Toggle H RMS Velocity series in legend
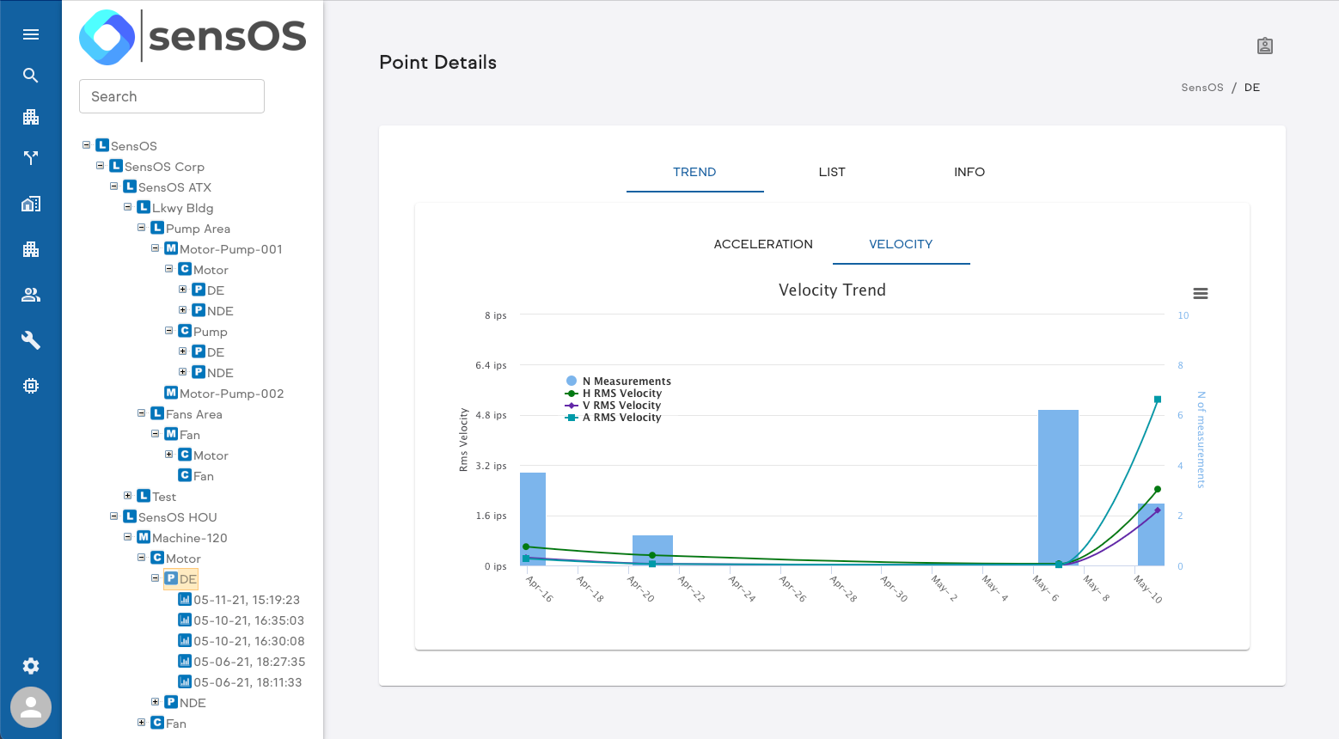 pyautogui.click(x=614, y=394)
